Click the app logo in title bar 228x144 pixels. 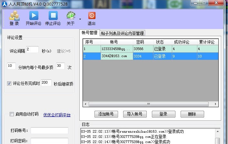point(5,4)
